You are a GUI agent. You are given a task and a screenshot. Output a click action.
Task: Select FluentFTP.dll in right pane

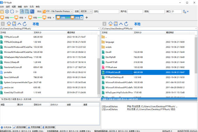145,62
